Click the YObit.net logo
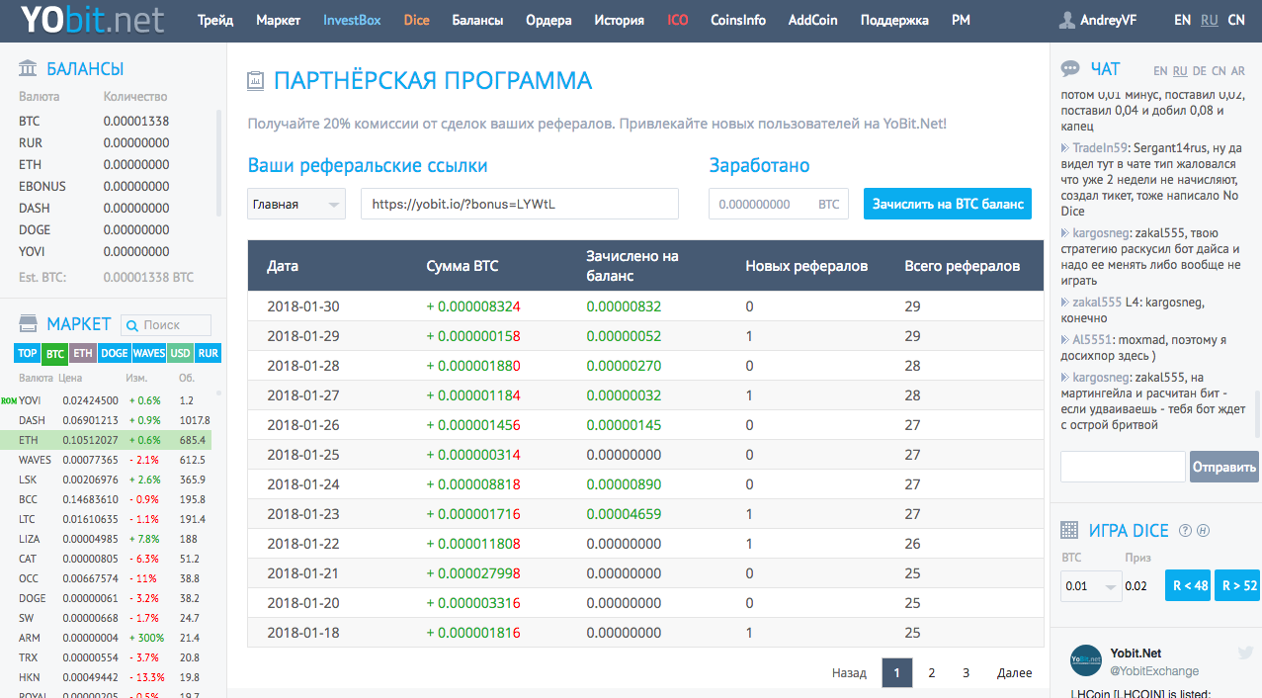This screenshot has width=1262, height=698. click(92, 20)
